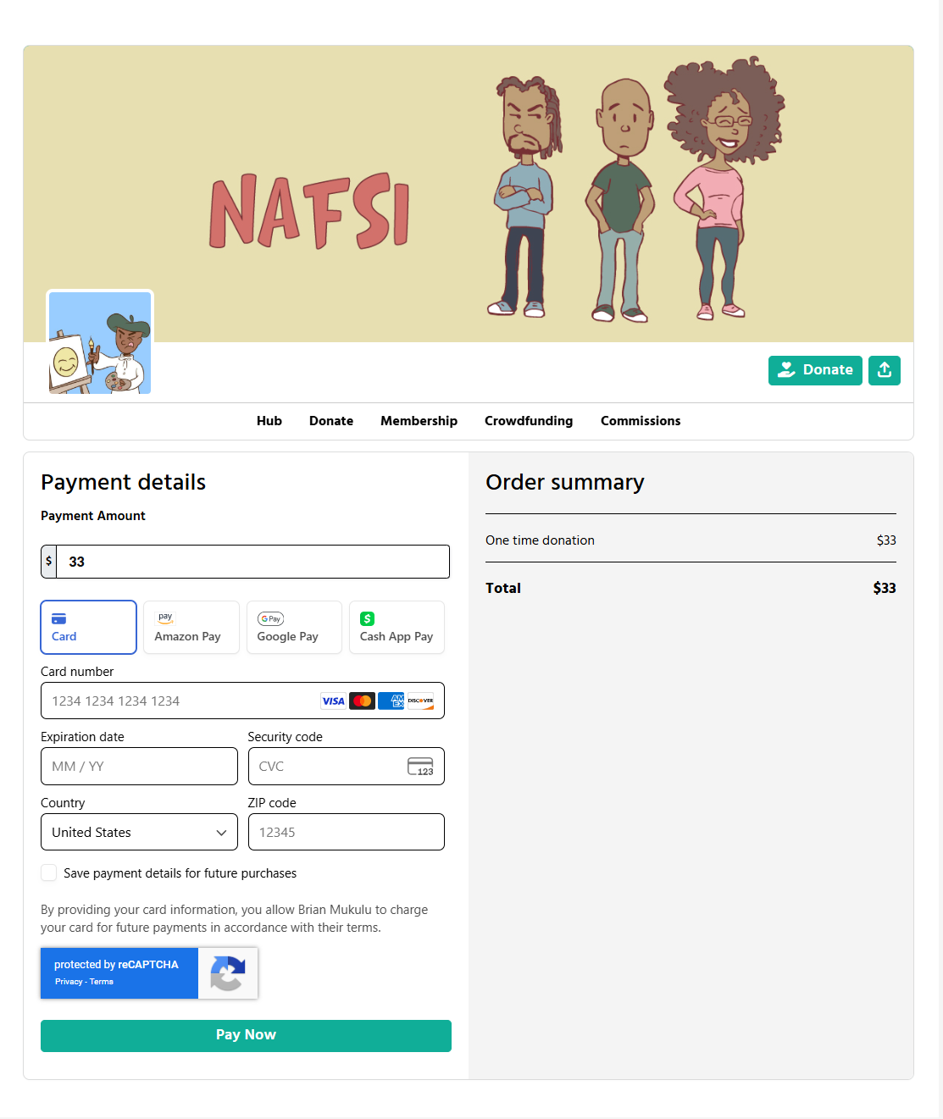Click the dollar sign currency prefix
This screenshot has width=943, height=1119.
click(49, 562)
